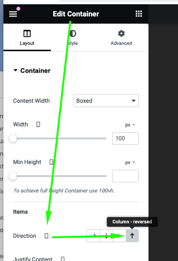
Task: Click the responsive device icon beside Justify Content
Action: click(x=62, y=259)
